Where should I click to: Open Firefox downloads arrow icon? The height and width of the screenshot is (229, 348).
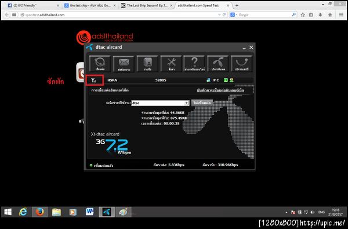(320, 15)
